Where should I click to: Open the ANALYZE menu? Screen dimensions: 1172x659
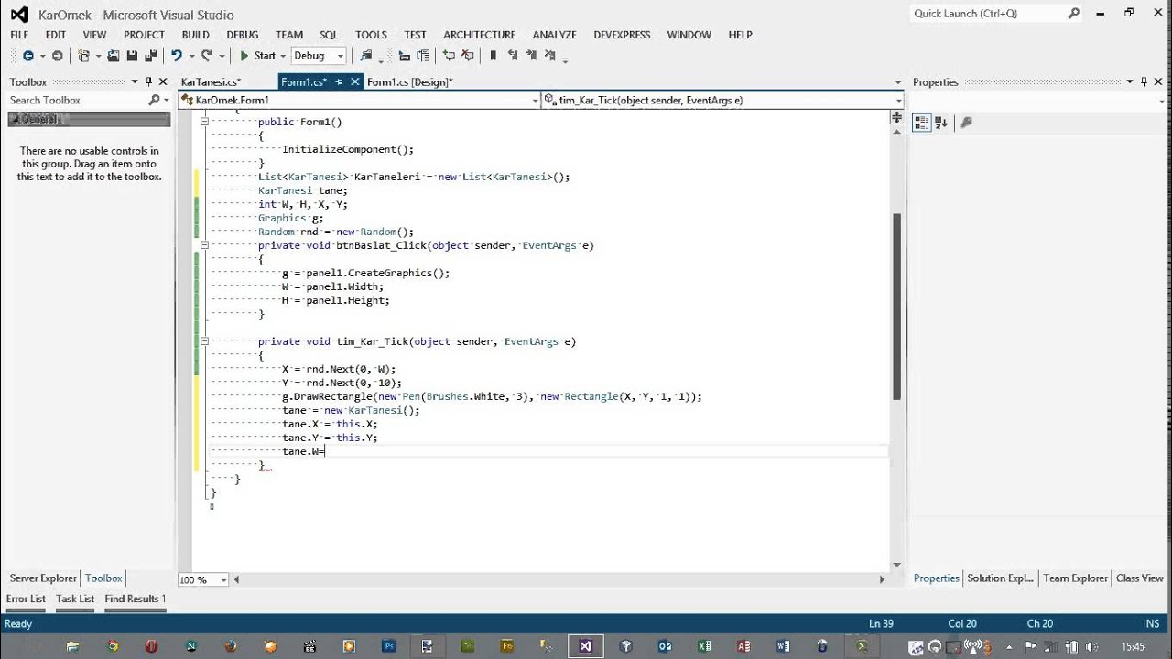(x=555, y=35)
